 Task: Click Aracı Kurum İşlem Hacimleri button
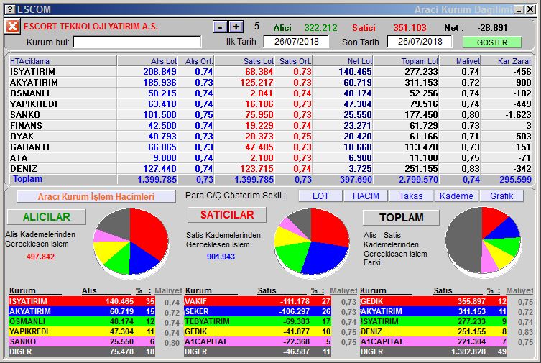96,196
